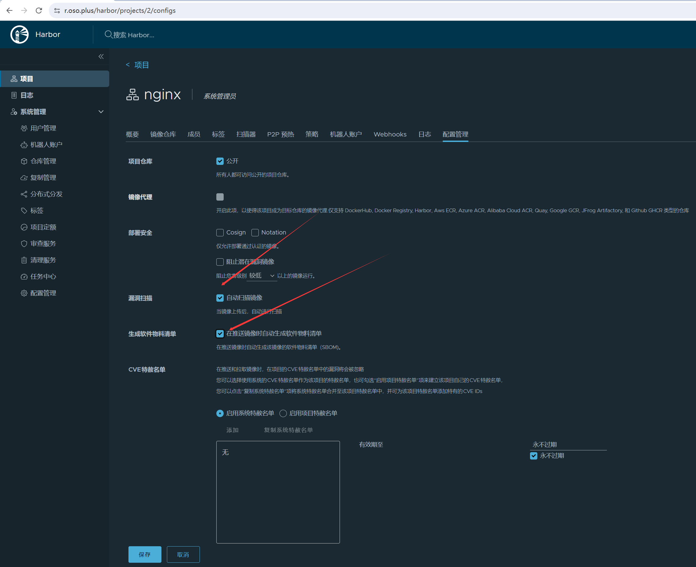
Task: Collapse the 系统管理 sidebar section
Action: pos(101,112)
